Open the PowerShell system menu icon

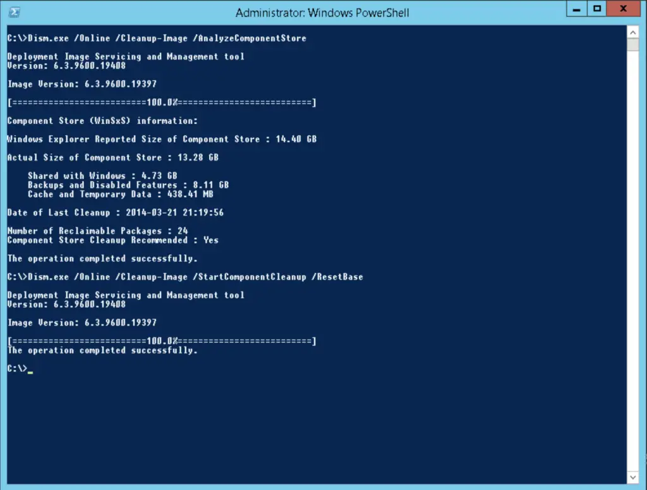[14, 13]
